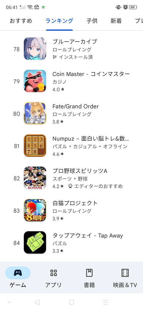
Task: Select the ランキング tab
Action: (x=59, y=21)
